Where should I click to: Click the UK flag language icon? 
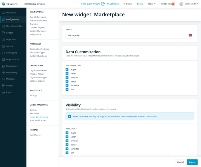pos(190,35)
